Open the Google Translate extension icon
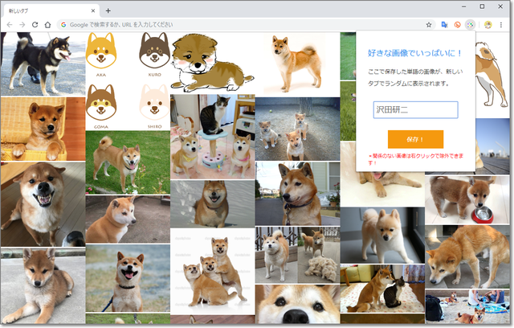 [444, 25]
